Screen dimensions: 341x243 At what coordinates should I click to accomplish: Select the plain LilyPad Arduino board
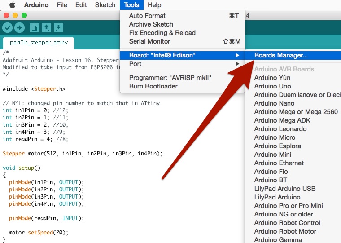point(293,197)
